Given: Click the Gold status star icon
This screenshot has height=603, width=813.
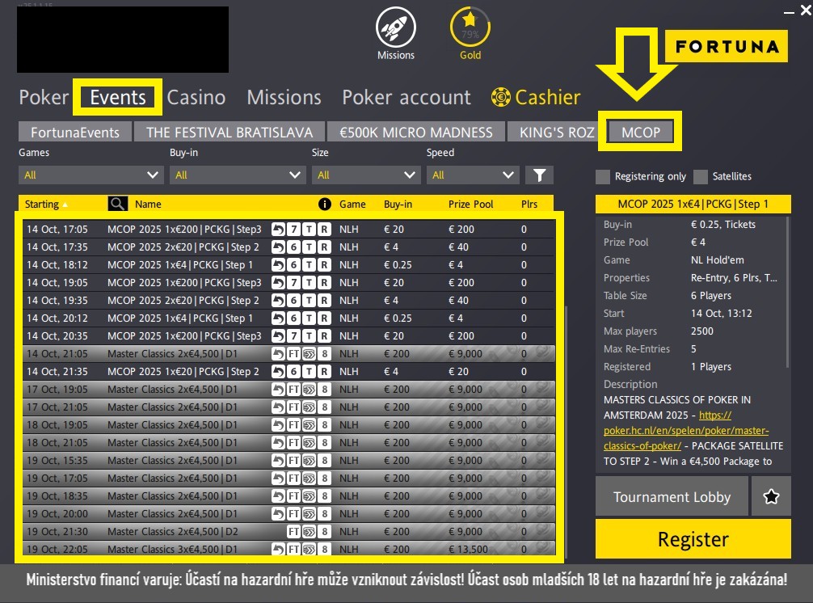Looking at the screenshot, I should 470,19.
